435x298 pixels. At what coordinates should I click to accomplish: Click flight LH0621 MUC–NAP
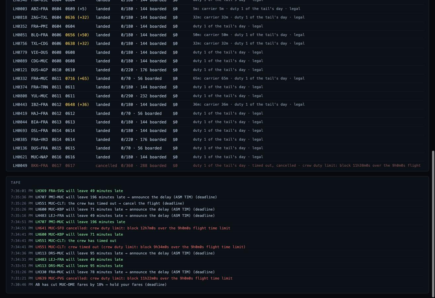pyautogui.click(x=217, y=157)
